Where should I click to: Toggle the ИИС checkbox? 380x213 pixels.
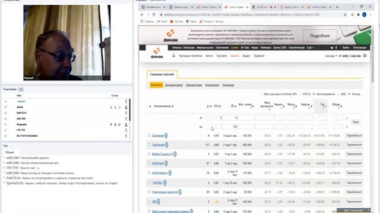coord(338,94)
